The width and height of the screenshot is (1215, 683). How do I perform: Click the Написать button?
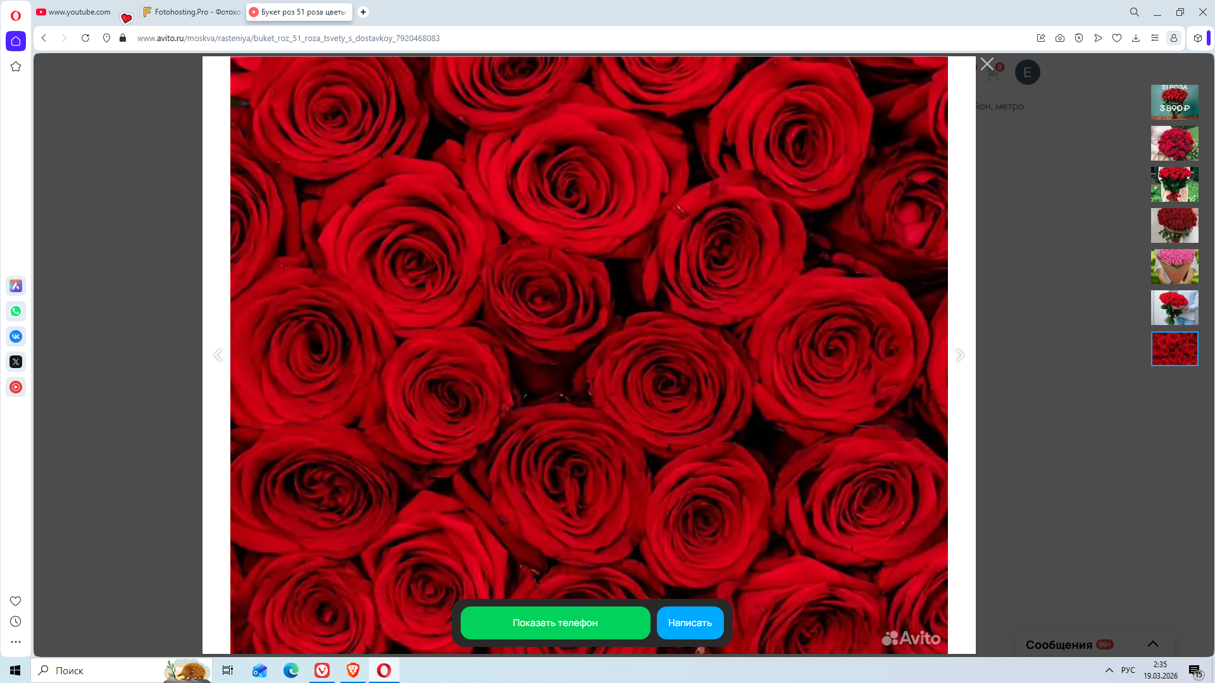tap(690, 623)
